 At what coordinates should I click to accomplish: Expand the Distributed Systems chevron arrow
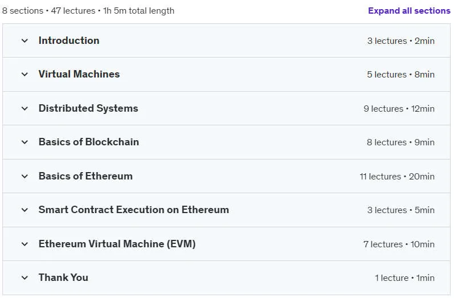point(24,109)
